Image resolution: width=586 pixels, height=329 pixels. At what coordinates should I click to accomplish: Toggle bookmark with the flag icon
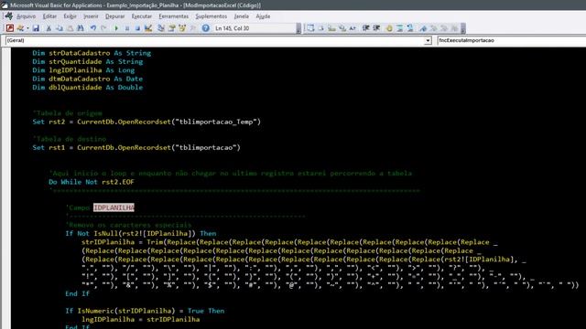pos(423,28)
